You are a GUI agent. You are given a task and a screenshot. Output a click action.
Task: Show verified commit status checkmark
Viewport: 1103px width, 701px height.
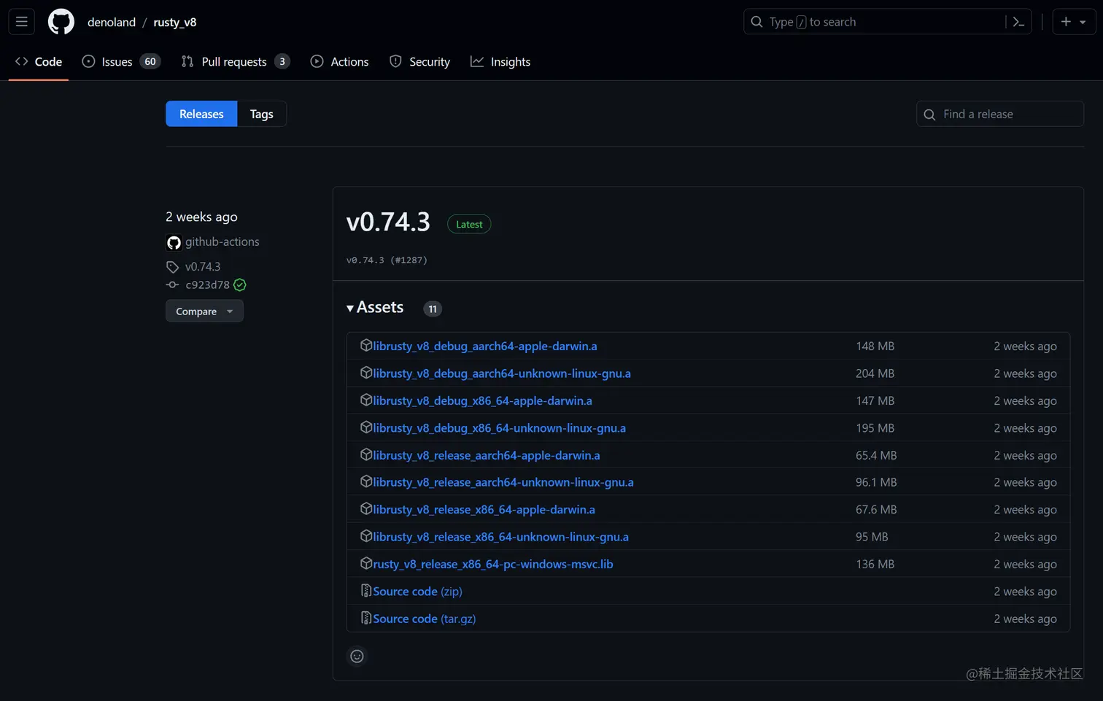[x=240, y=284]
